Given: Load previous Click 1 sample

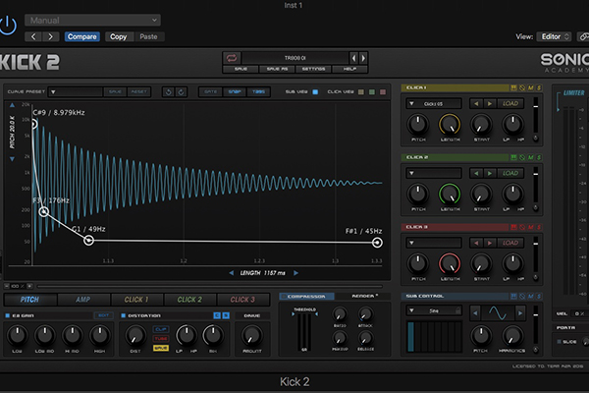Looking at the screenshot, I should [476, 103].
